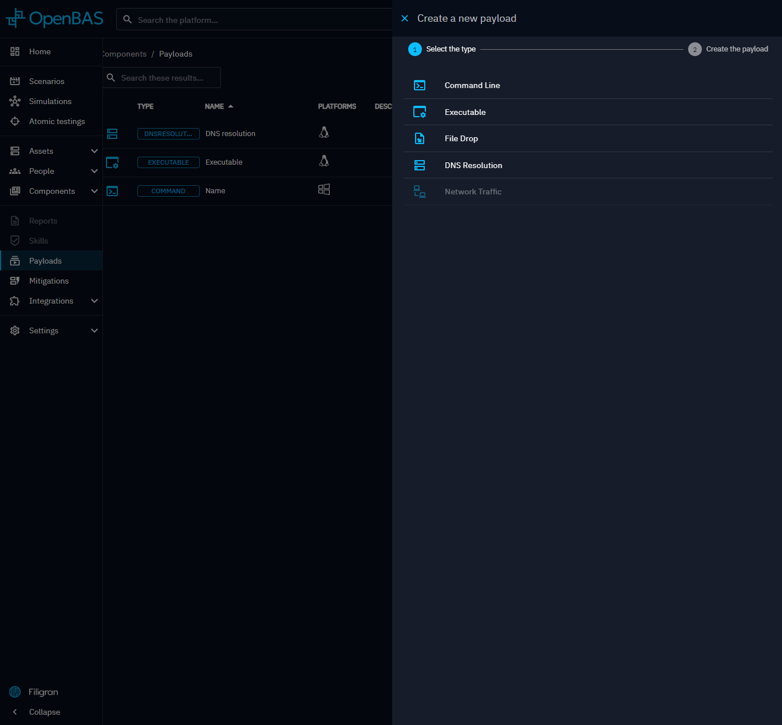Click the Filigran logo icon
Viewport: 782px width, 725px height.
15,692
